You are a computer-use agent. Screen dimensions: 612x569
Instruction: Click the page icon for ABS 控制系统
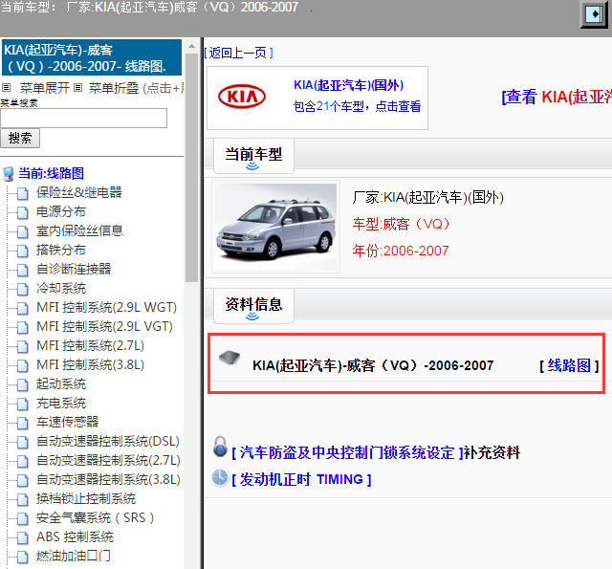23,537
